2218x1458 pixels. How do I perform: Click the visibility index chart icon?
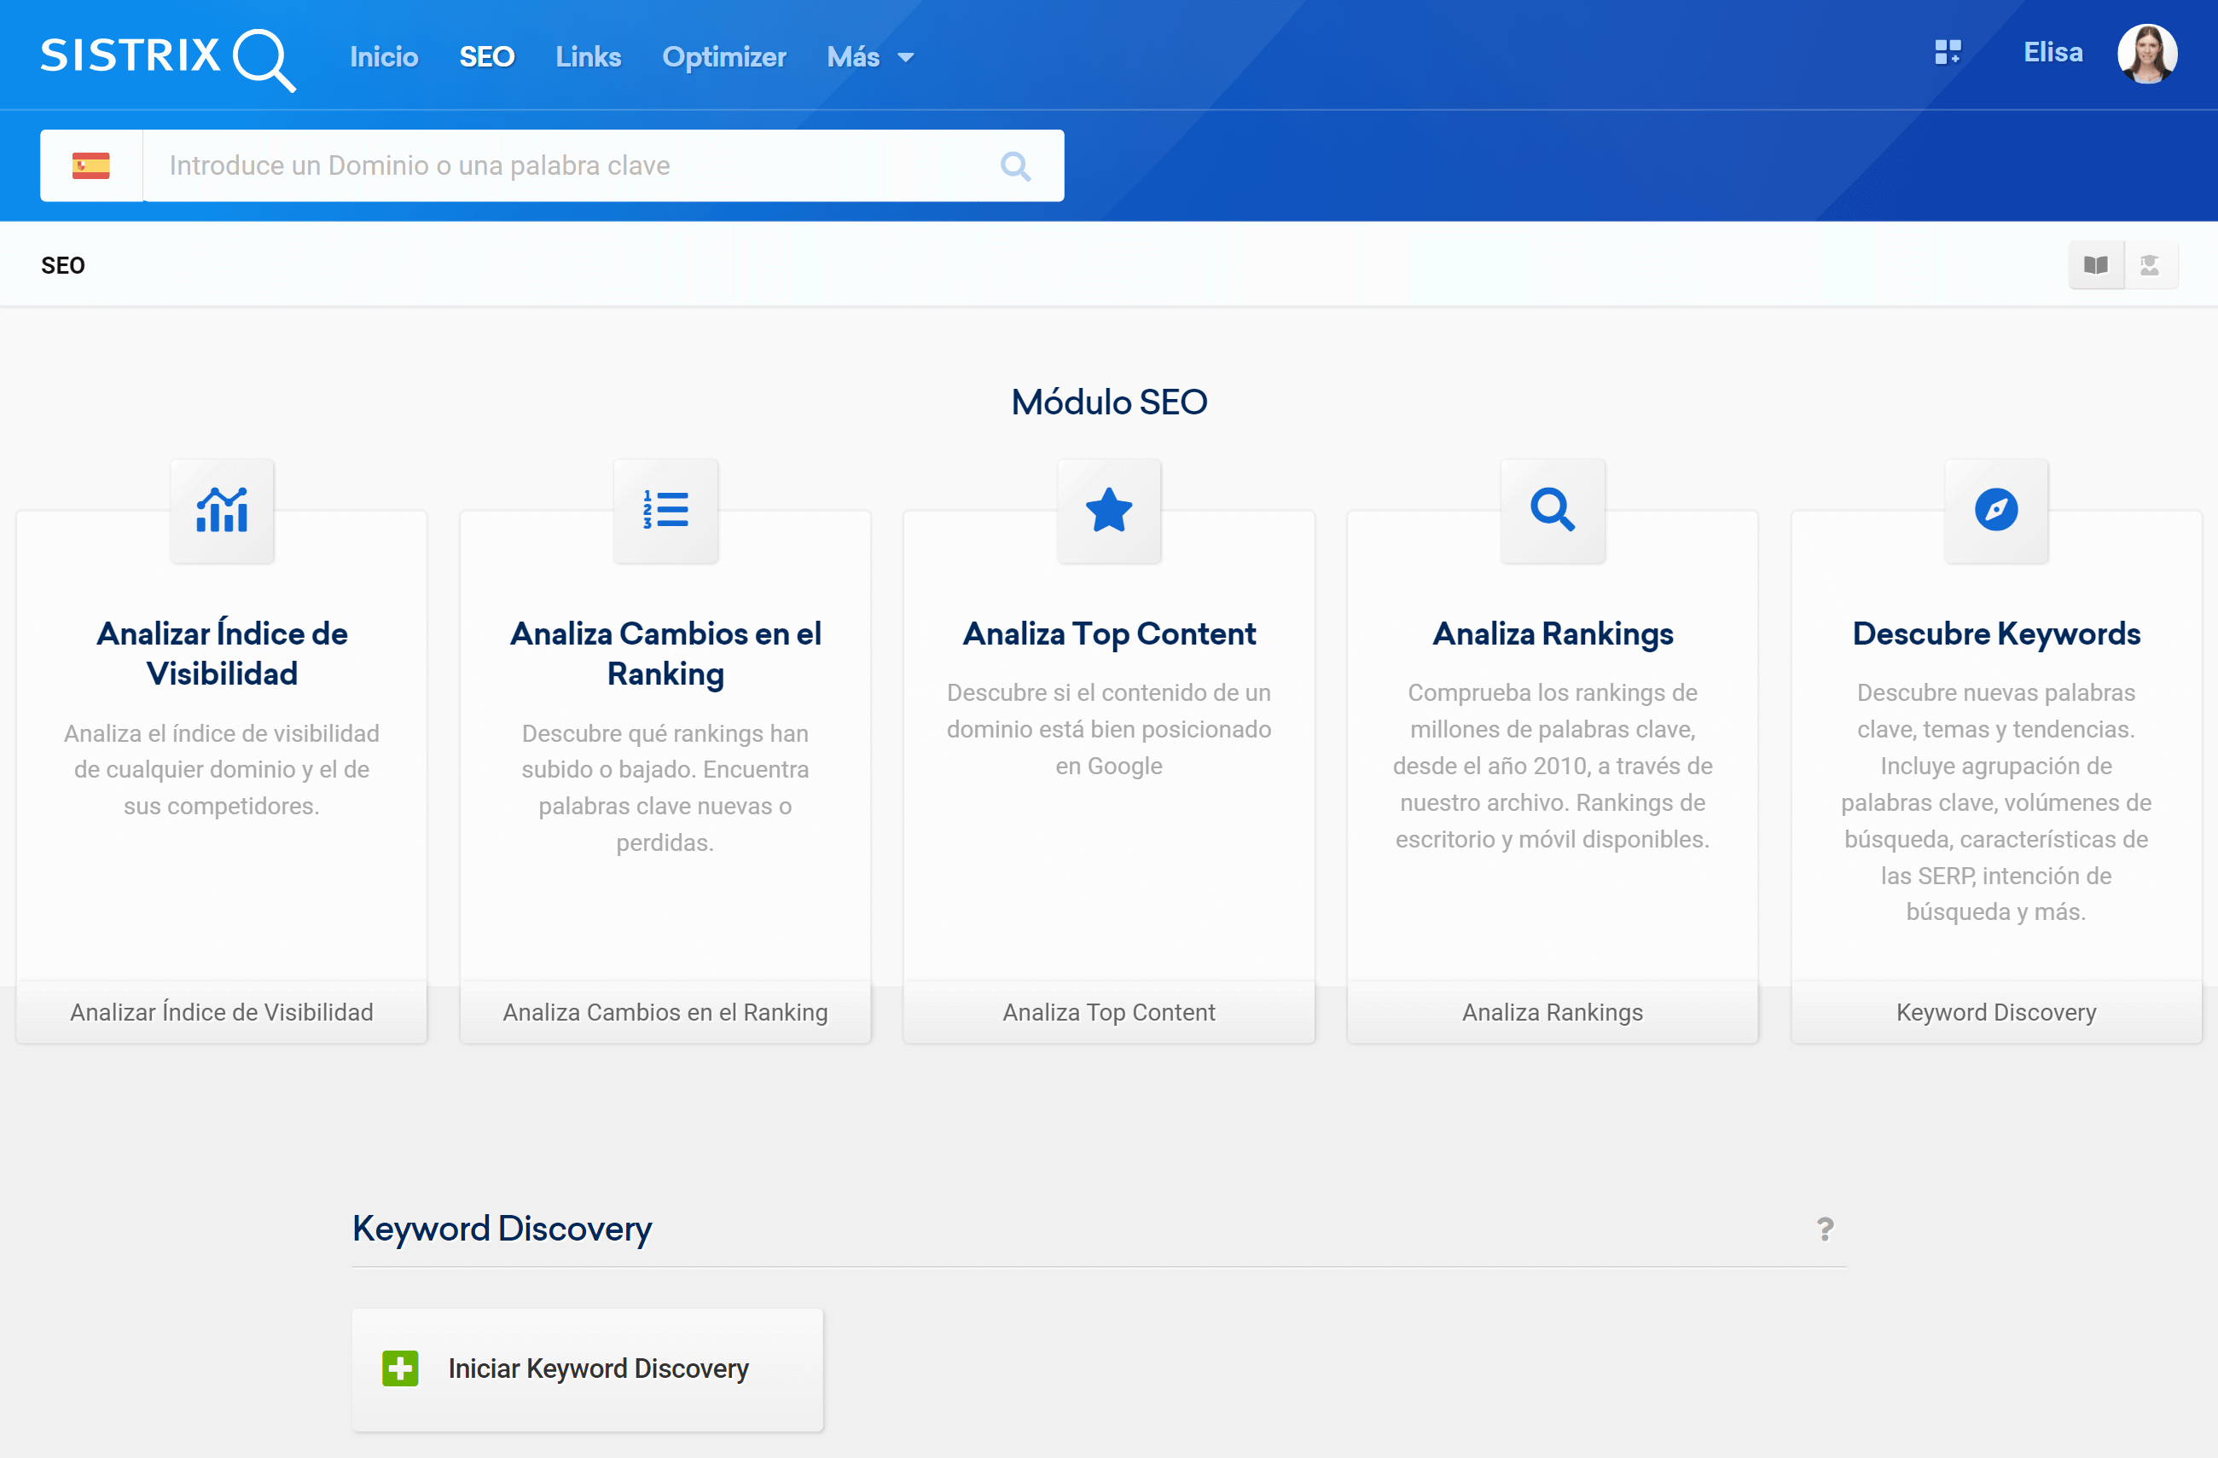pos(222,511)
